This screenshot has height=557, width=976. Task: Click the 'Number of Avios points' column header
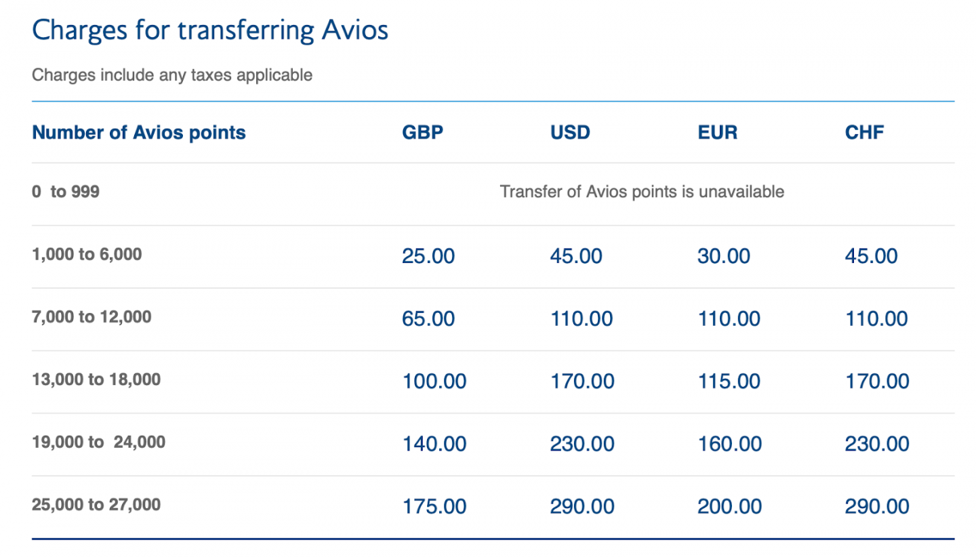(138, 132)
